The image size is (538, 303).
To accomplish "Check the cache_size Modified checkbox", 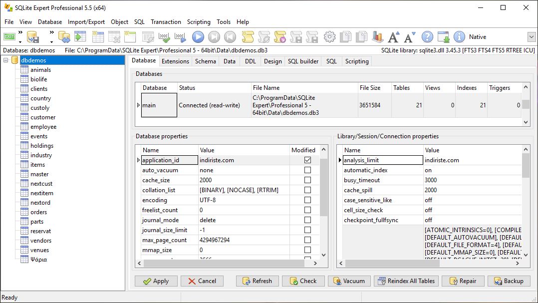I will click(x=307, y=180).
